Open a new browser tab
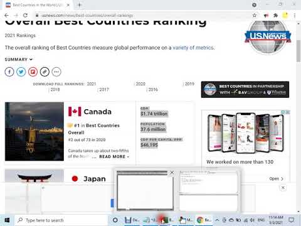The height and width of the screenshot is (226, 301). point(80,5)
